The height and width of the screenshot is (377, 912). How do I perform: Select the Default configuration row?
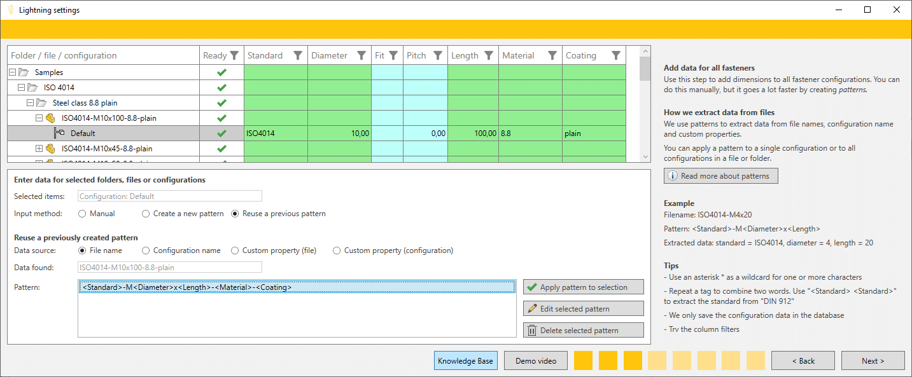point(83,134)
